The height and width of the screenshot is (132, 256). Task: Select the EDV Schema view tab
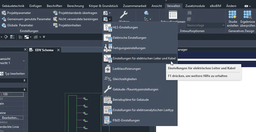pyautogui.click(x=44, y=50)
